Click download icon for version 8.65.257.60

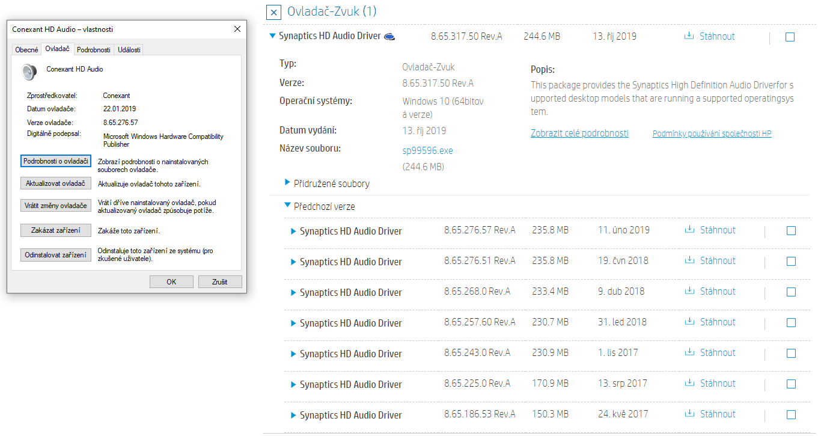[x=689, y=322]
